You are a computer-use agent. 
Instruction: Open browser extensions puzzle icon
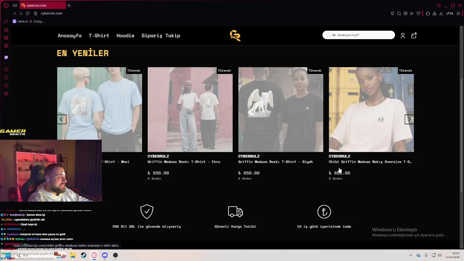[x=428, y=13]
